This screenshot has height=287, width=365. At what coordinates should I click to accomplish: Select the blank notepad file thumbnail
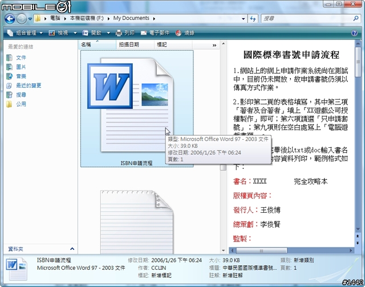click(x=137, y=222)
